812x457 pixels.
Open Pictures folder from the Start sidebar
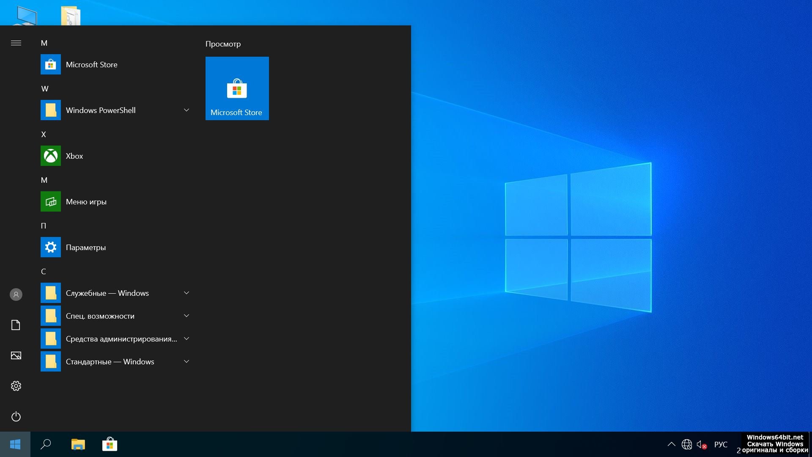[16, 355]
